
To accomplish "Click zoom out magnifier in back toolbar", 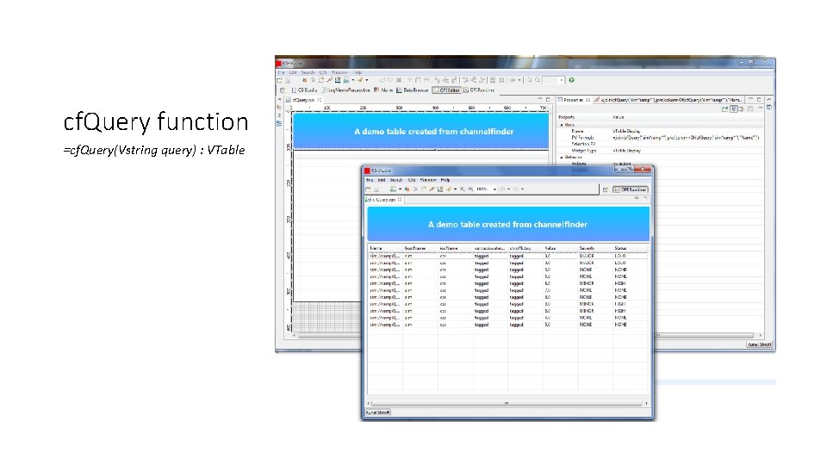I will tap(538, 80).
